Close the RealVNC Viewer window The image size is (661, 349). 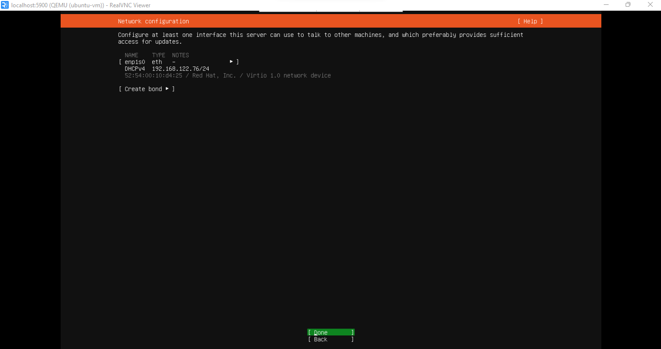point(650,5)
